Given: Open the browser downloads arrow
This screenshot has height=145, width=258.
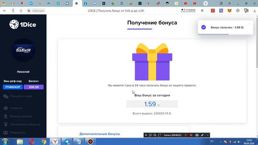Looking at the screenshot, I should click(254, 11).
